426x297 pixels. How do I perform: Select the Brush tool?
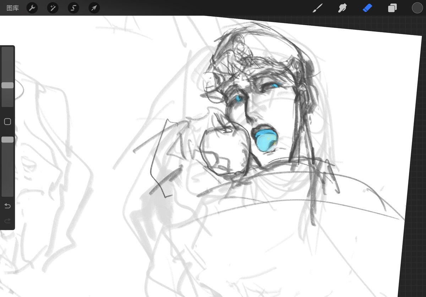317,8
